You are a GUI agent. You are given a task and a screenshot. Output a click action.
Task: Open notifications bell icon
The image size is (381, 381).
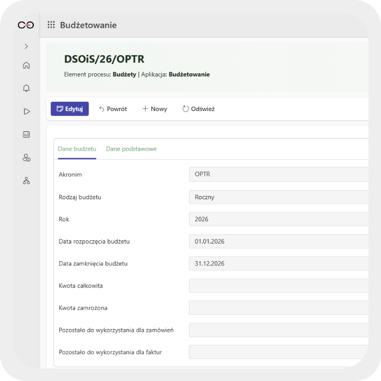[x=26, y=88]
